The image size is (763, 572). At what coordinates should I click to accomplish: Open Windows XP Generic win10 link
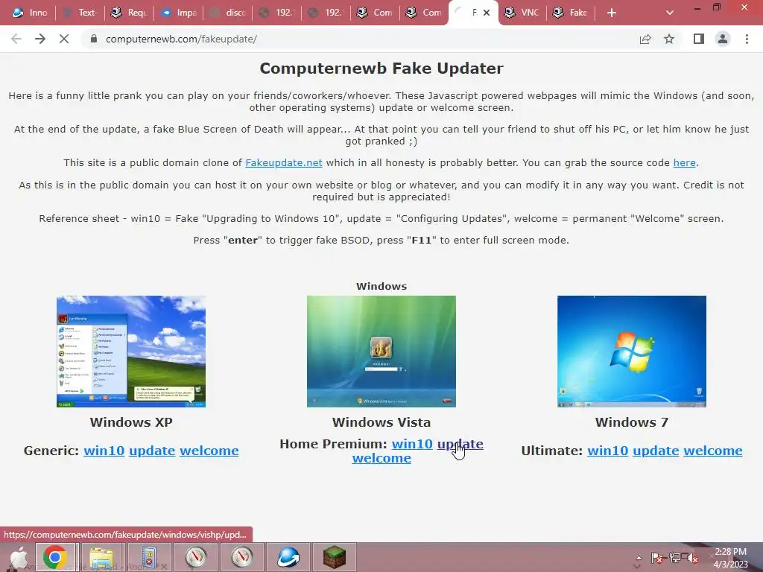104,451
